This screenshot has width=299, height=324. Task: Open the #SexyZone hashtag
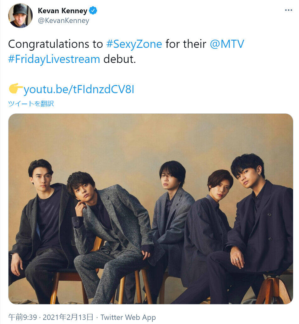134,44
